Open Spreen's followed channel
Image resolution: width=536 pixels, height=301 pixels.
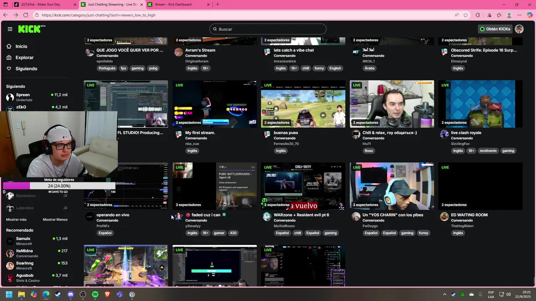[x=37, y=97]
